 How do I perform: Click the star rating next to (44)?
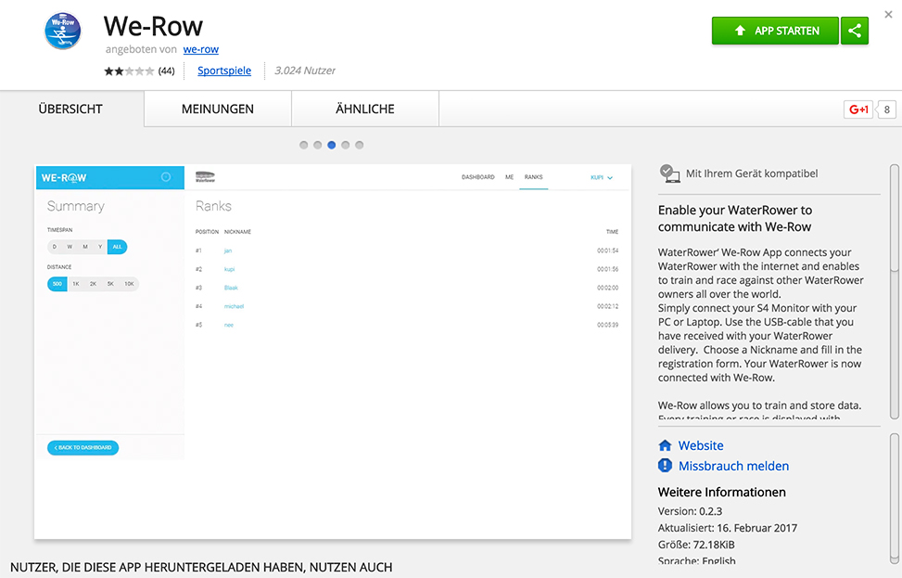pos(129,71)
